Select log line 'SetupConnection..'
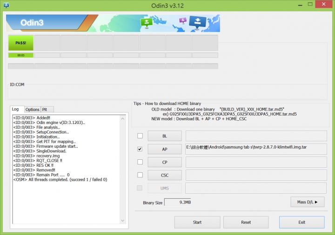Image resolution: width=335 pixels, height=235 pixels. pyautogui.click(x=41, y=132)
